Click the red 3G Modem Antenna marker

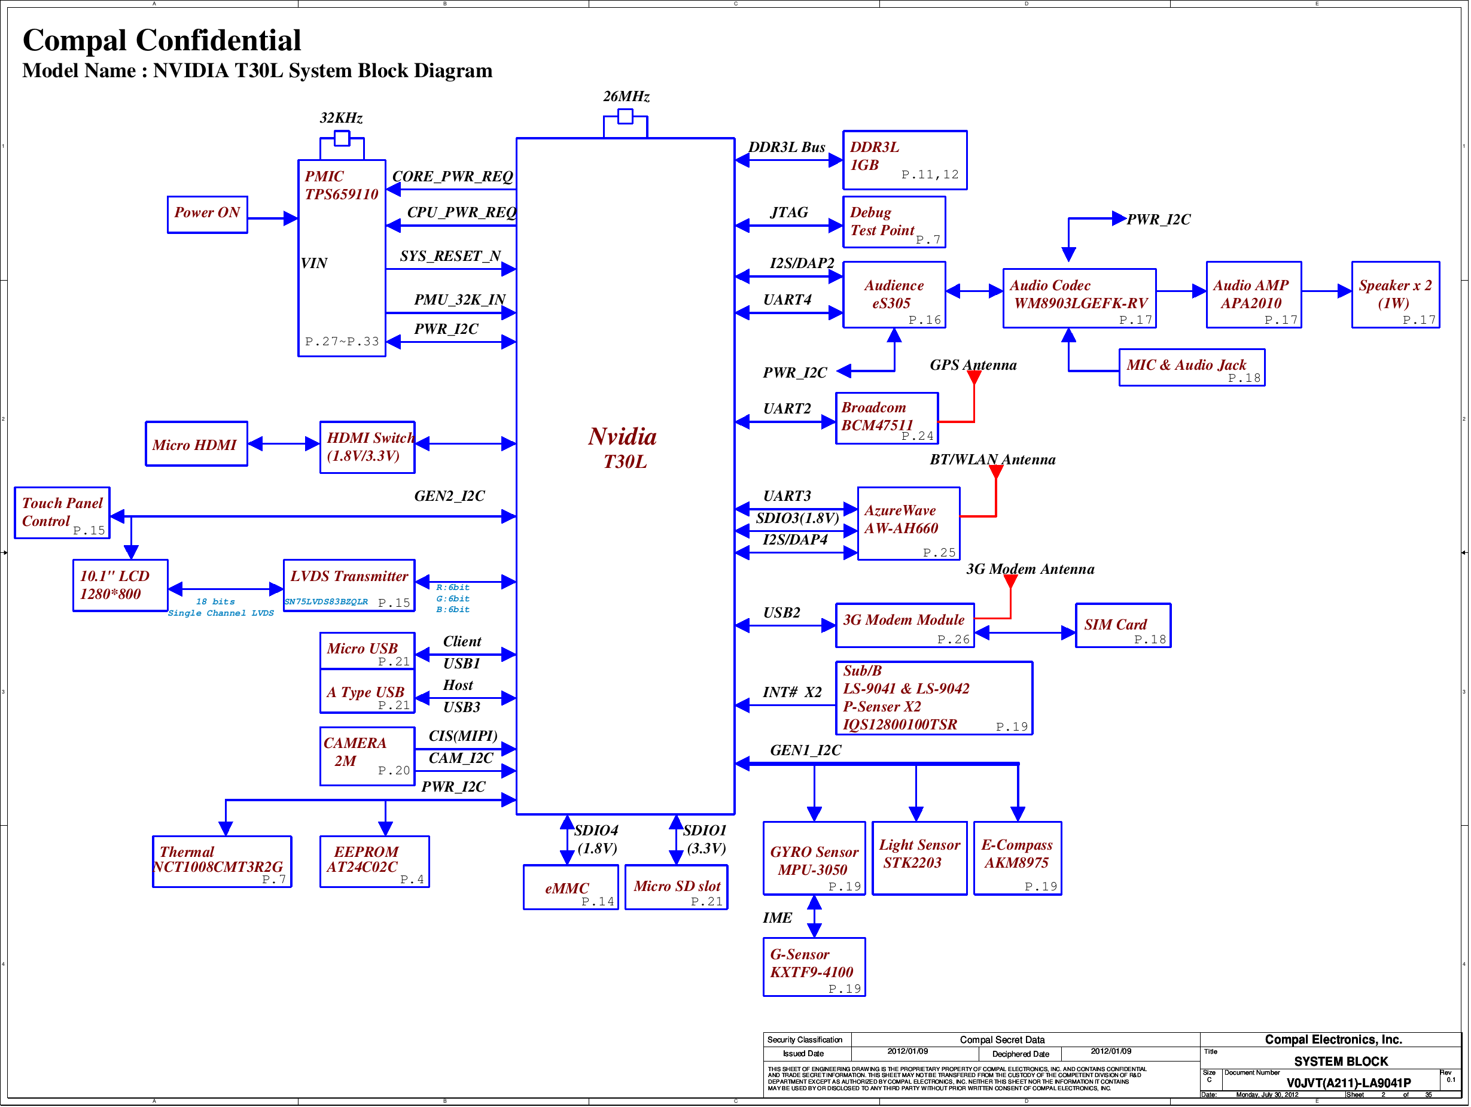1010,582
